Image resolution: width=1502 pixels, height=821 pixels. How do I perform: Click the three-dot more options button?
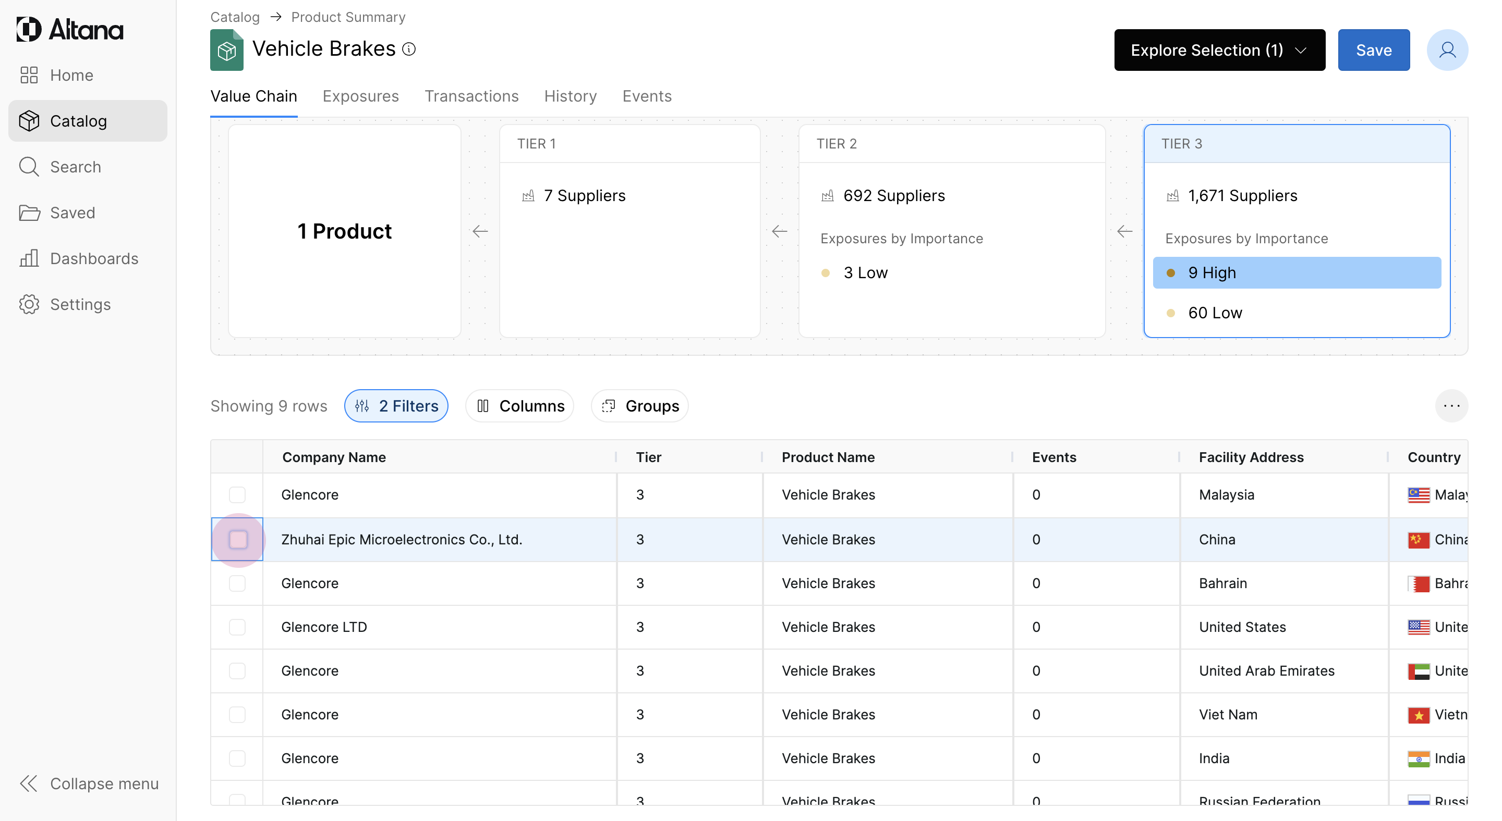(1451, 406)
